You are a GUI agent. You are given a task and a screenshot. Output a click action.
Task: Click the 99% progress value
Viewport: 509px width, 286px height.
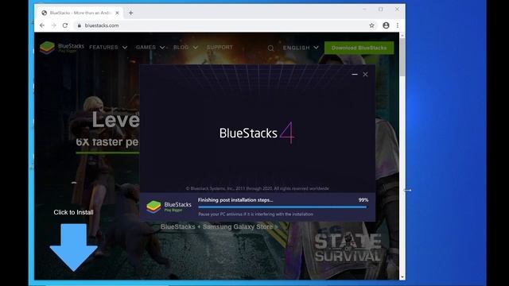[x=363, y=200]
